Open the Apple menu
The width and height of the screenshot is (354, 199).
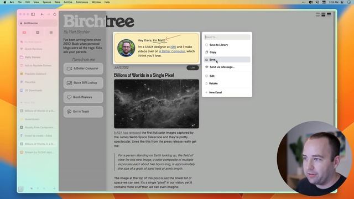[5, 2]
